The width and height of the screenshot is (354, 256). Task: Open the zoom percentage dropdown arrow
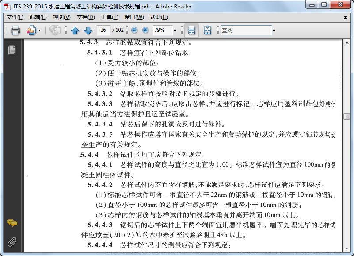(175, 31)
